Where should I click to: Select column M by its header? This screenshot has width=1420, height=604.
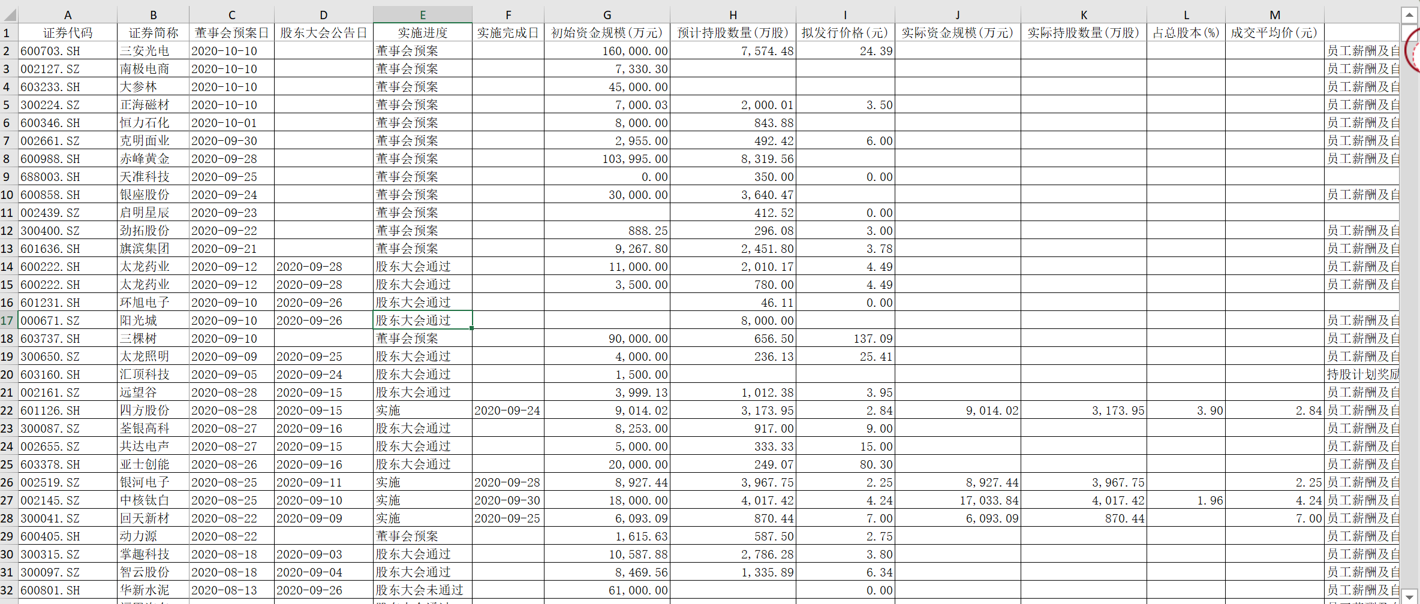coord(1275,15)
